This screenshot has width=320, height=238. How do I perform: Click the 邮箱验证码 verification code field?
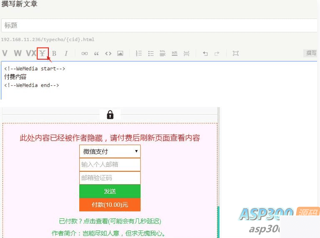(110, 178)
